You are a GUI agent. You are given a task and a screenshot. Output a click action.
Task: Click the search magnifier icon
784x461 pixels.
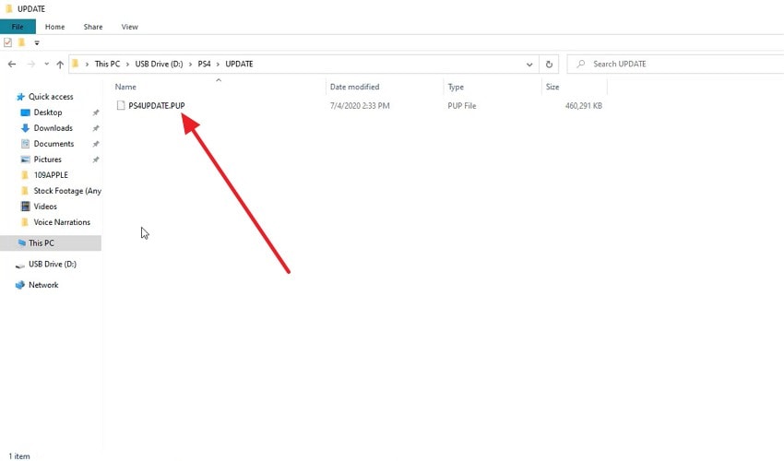(580, 64)
